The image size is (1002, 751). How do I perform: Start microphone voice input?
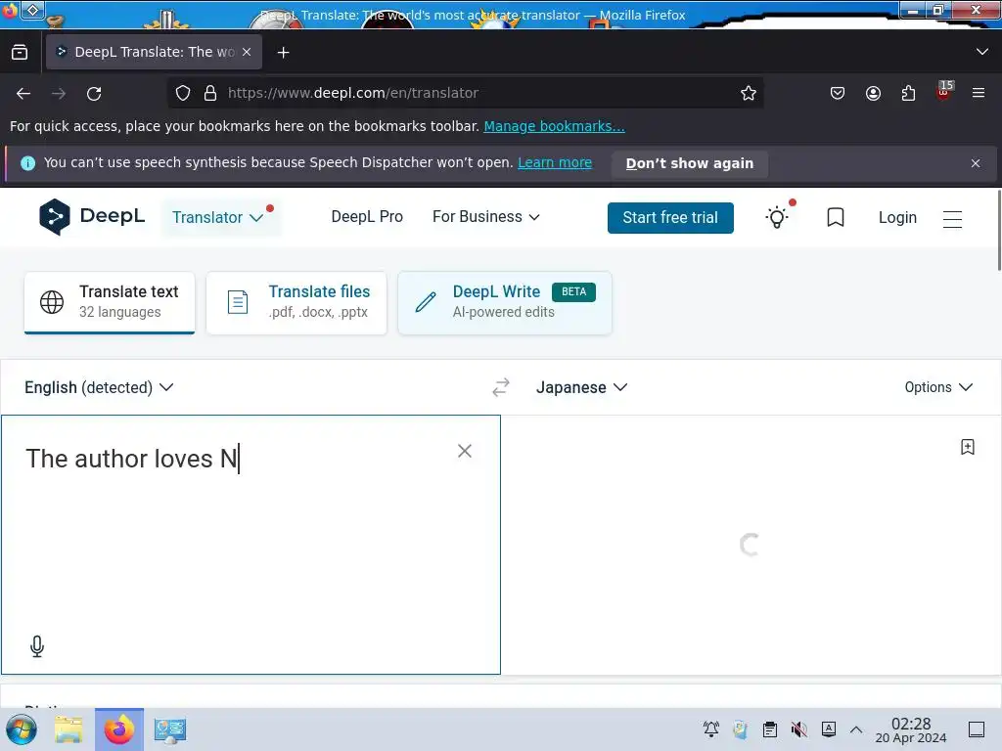[x=37, y=646]
